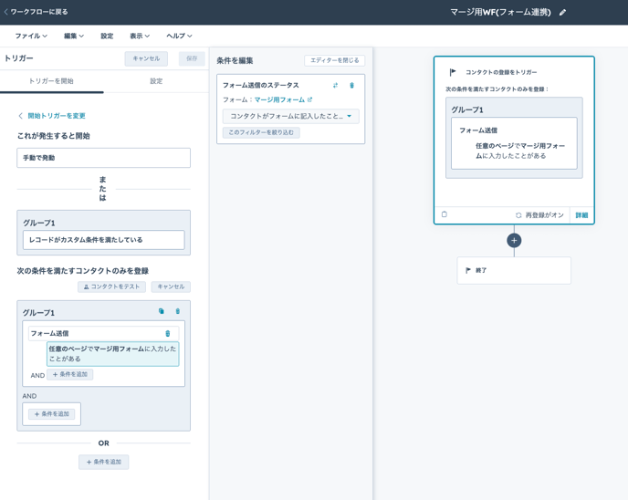Image resolution: width=628 pixels, height=500 pixels.
Task: Click the clipboard icon on trigger card
Action: pos(445,215)
